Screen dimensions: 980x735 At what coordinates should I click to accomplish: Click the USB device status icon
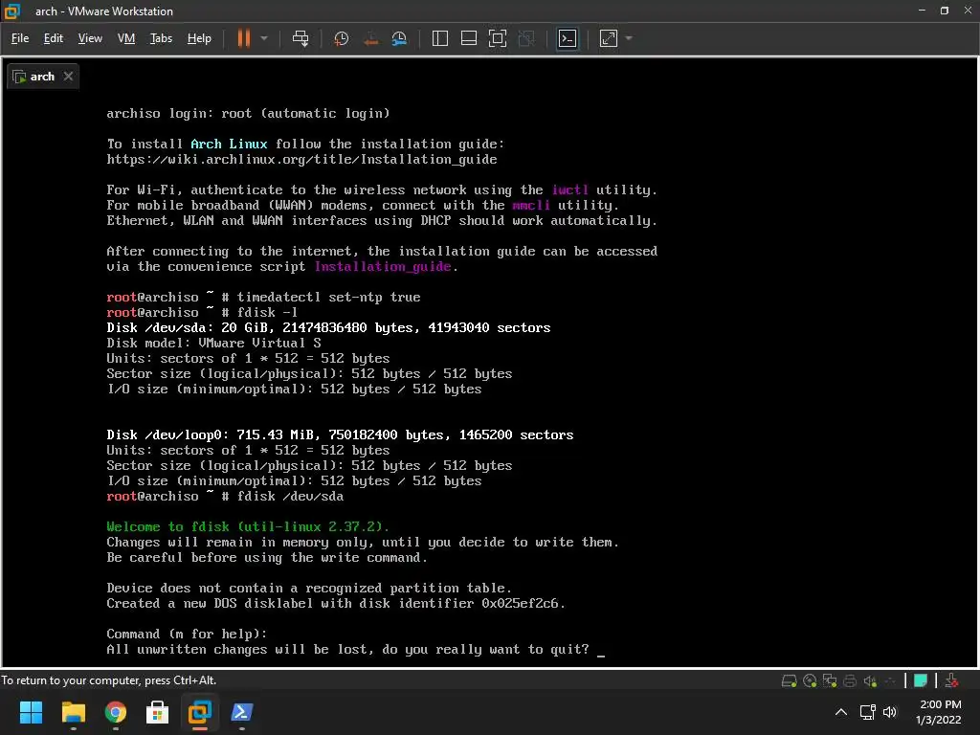point(890,680)
